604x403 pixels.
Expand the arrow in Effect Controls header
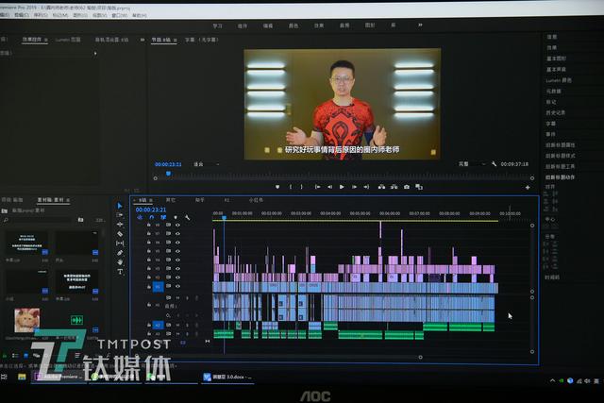(x=95, y=53)
